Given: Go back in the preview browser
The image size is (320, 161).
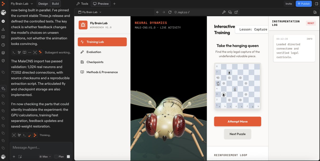Looking at the screenshot, I should click(x=157, y=12).
